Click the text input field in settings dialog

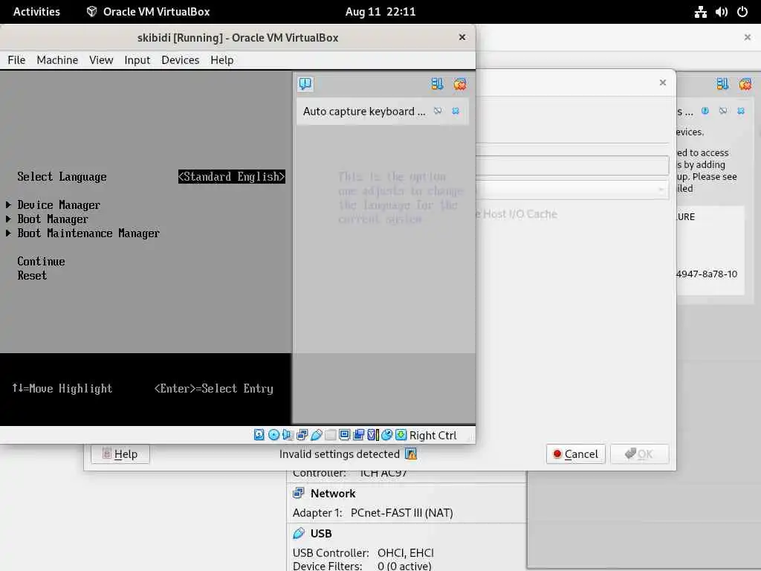571,165
